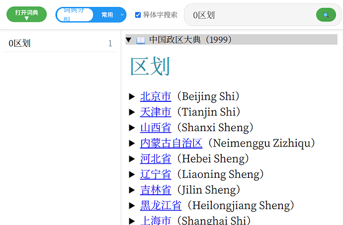Select the 常用 dictionary group option
Screen dimensions: 343x225
click(x=107, y=15)
